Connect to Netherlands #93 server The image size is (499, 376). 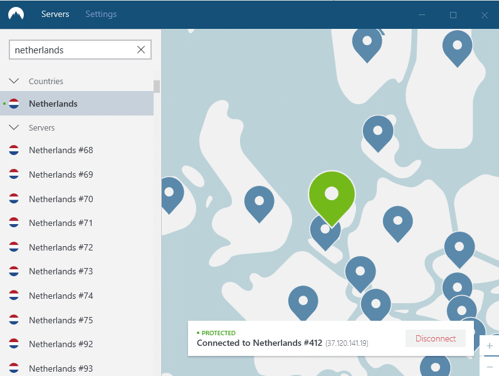(x=76, y=368)
